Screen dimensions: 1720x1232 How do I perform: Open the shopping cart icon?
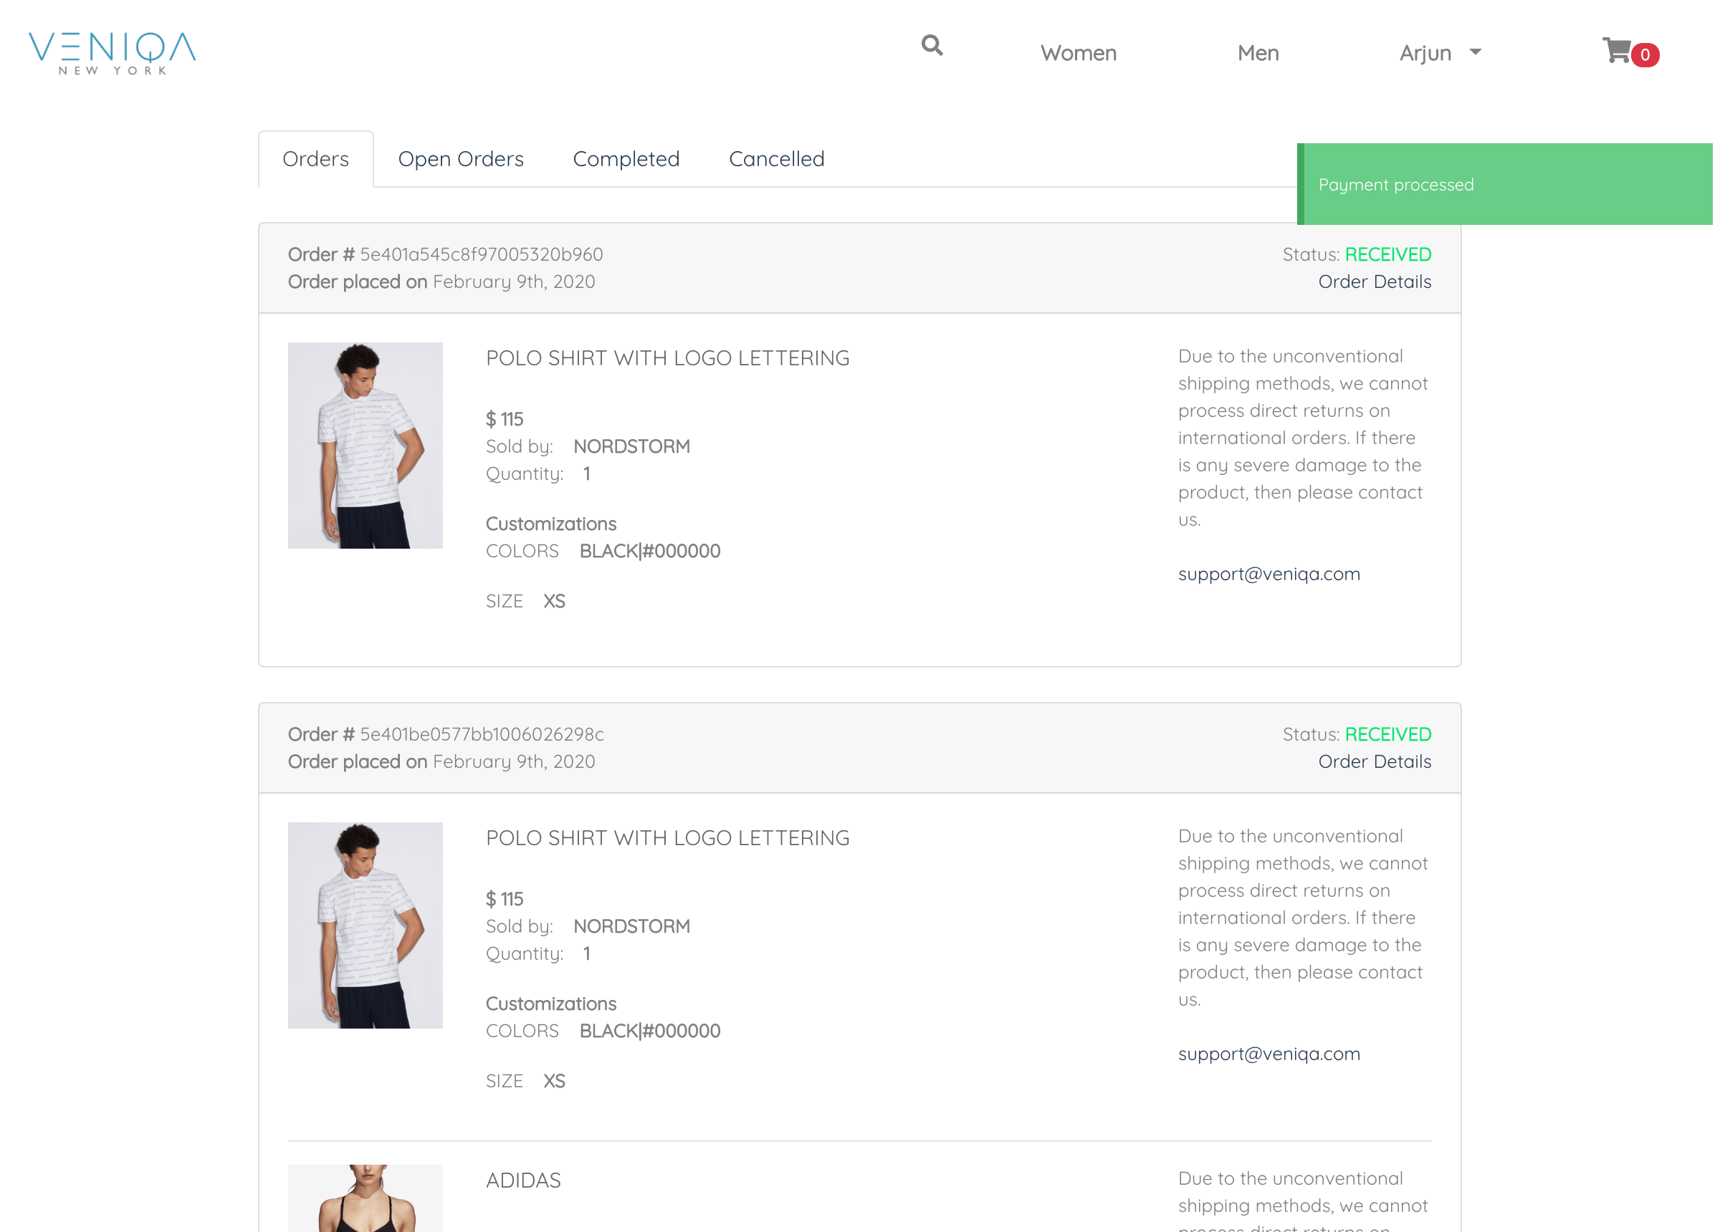click(1616, 51)
